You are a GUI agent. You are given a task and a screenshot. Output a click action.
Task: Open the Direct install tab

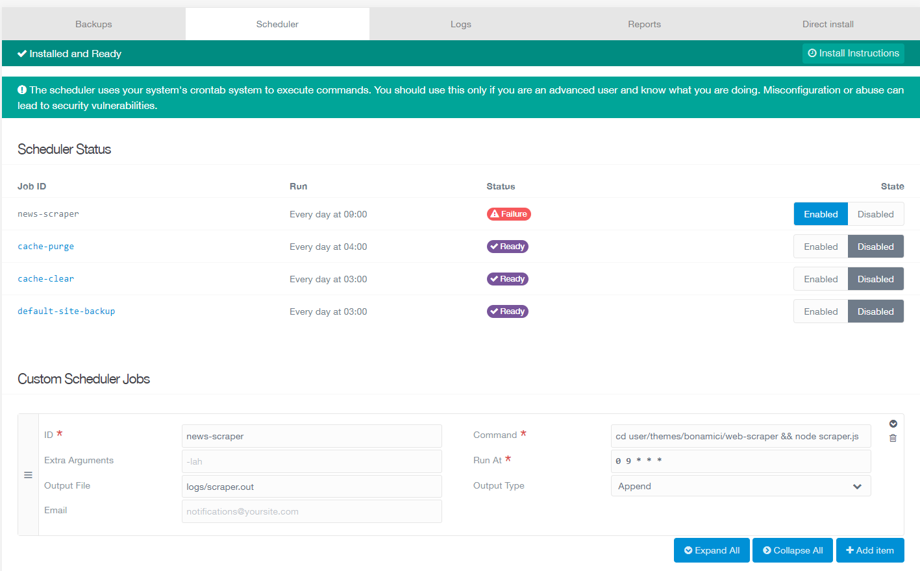[828, 24]
